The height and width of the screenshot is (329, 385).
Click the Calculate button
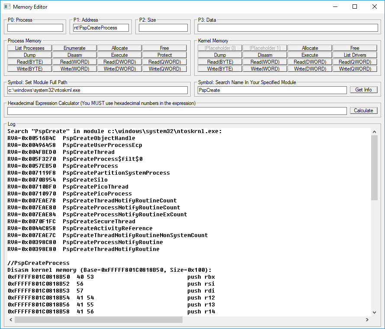pyautogui.click(x=363, y=111)
